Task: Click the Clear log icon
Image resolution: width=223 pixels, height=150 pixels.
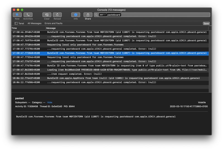Action: tap(47, 15)
